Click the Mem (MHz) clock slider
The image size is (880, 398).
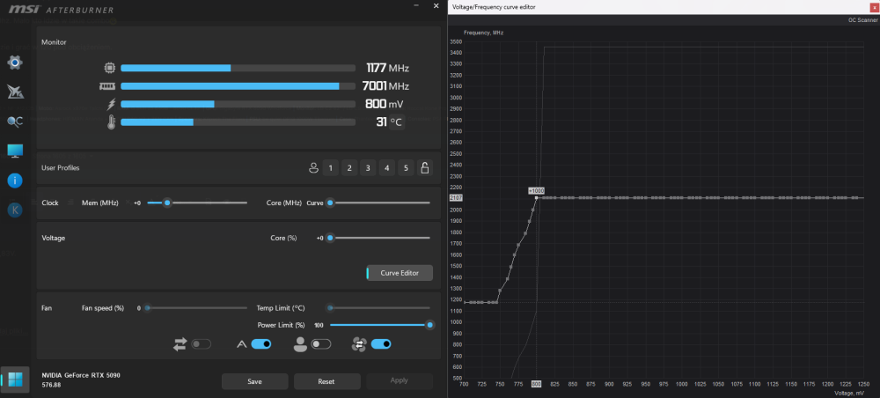[166, 203]
